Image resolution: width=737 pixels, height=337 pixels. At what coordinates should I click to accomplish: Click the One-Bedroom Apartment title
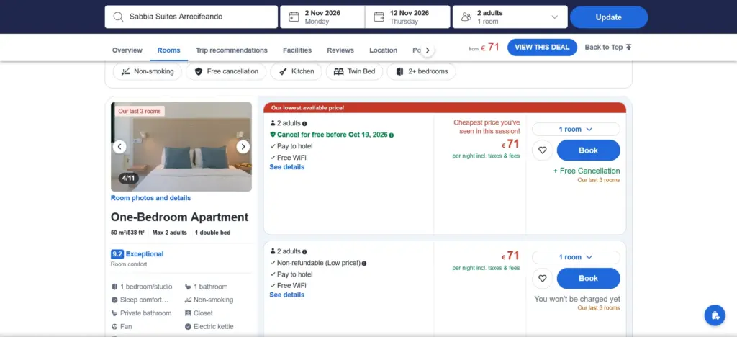pyautogui.click(x=179, y=217)
